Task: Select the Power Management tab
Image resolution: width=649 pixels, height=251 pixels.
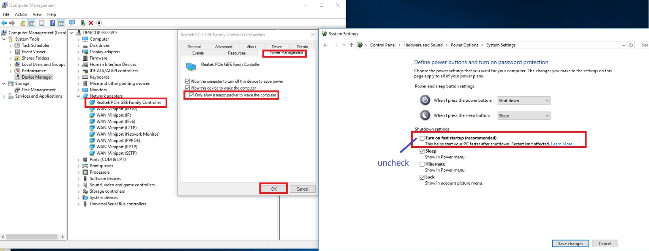Action: click(x=286, y=53)
